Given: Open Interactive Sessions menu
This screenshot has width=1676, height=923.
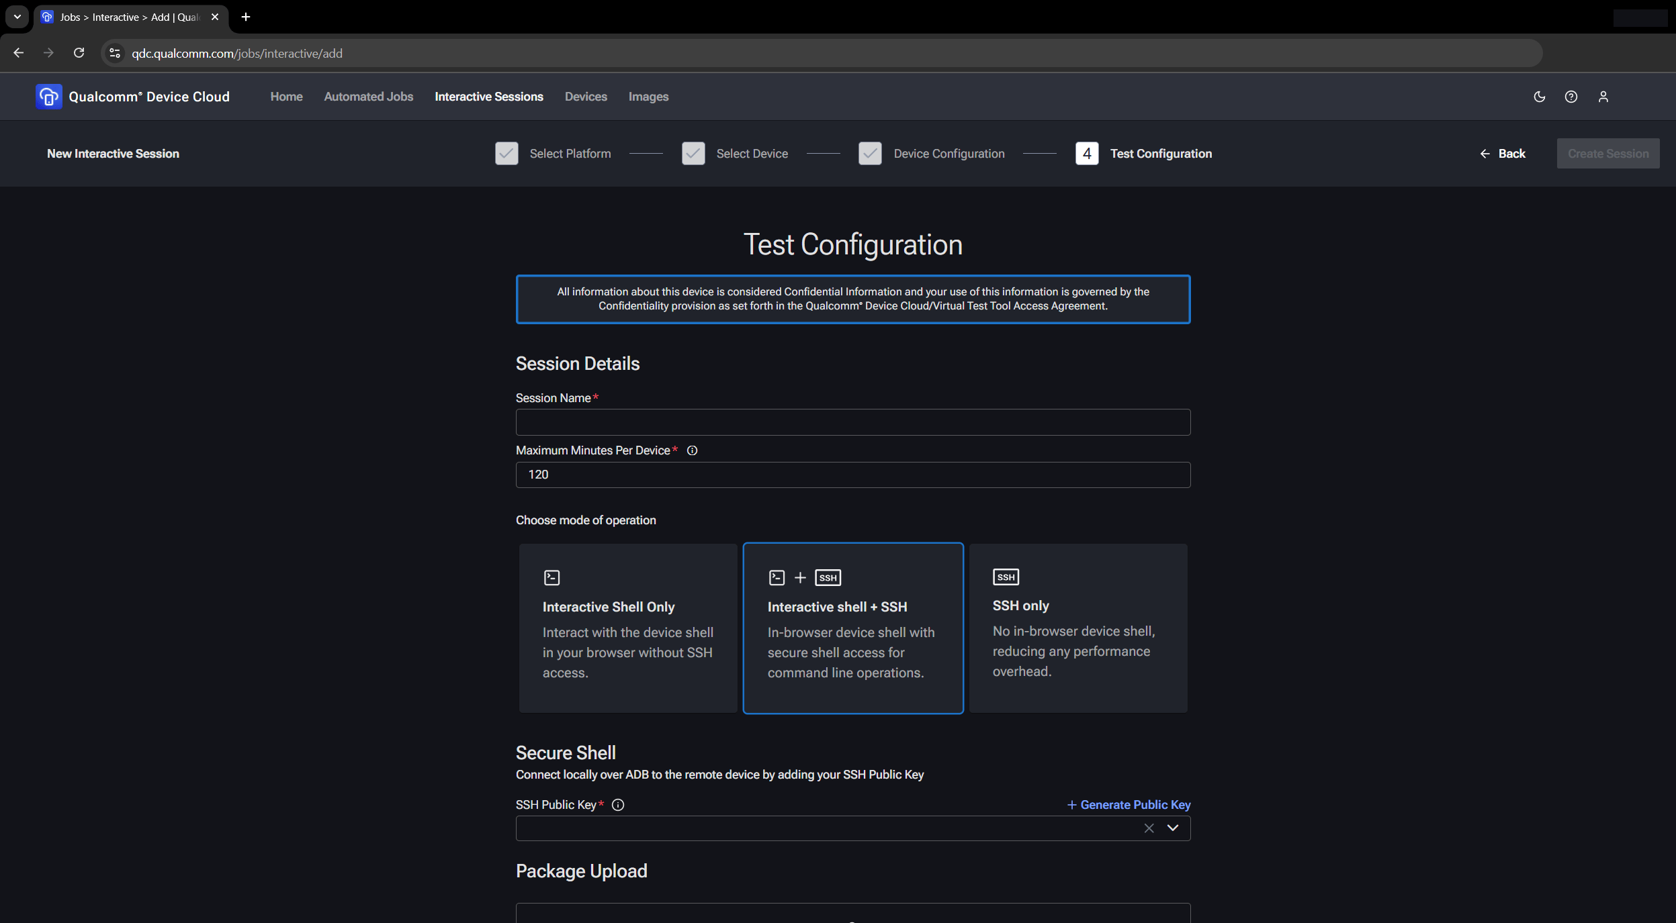Looking at the screenshot, I should point(489,97).
